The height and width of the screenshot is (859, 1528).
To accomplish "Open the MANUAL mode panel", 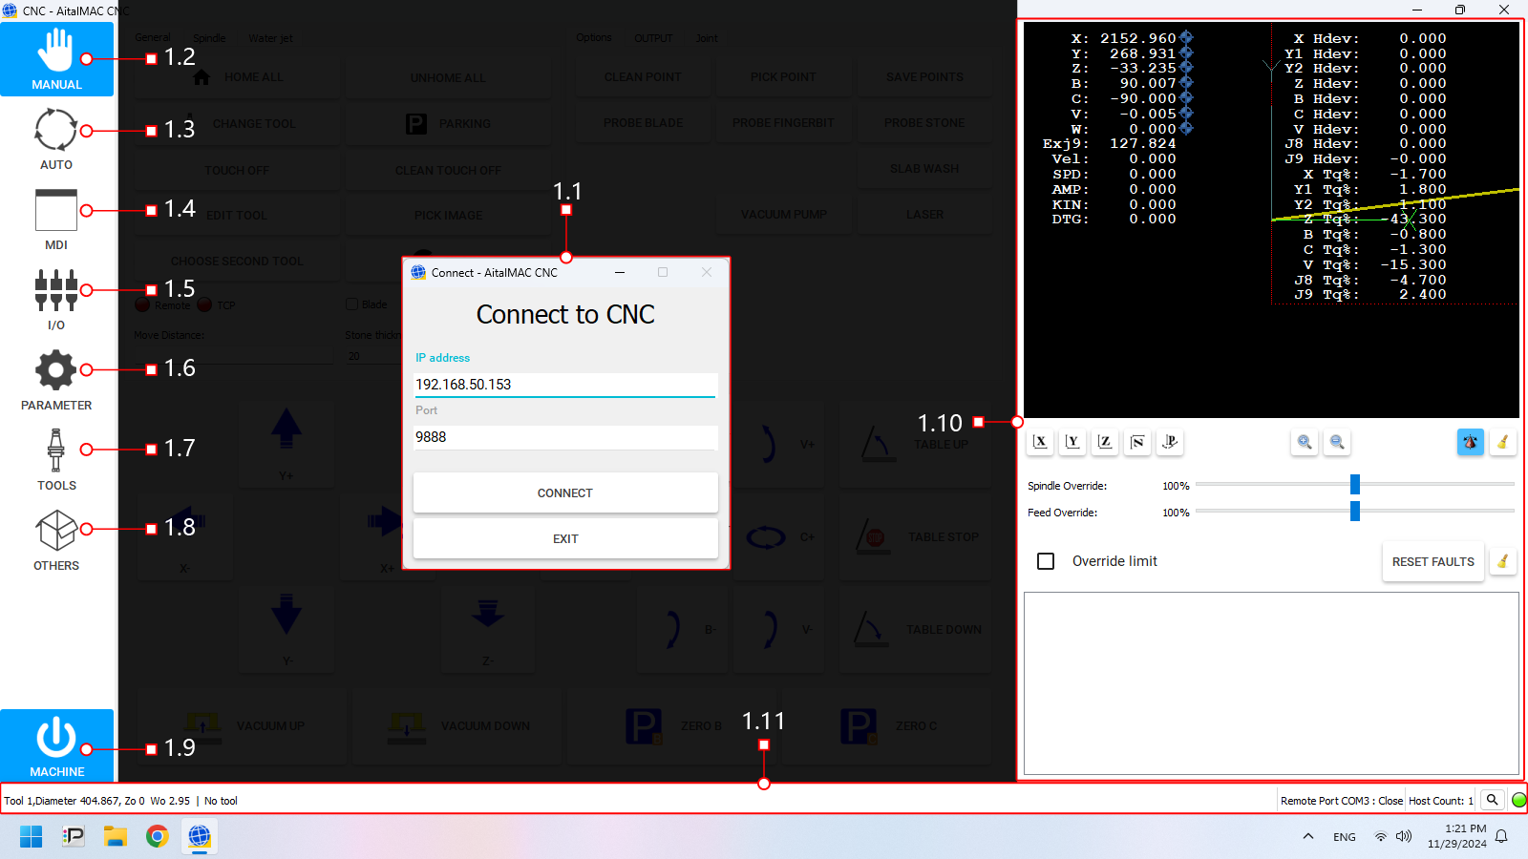I will click(56, 59).
